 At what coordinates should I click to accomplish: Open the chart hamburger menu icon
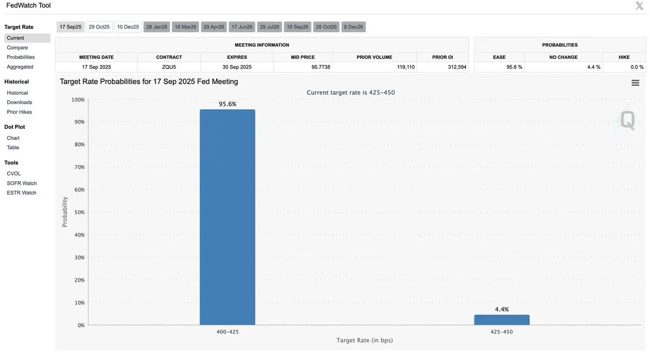tap(635, 83)
